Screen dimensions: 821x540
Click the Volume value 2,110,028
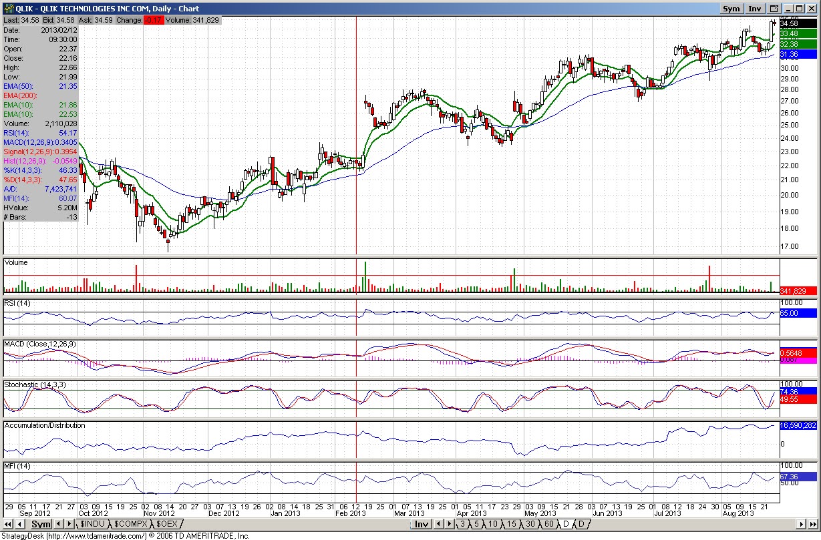61,123
